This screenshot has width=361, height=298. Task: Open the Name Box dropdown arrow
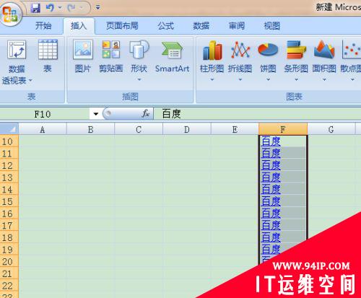tap(96, 114)
